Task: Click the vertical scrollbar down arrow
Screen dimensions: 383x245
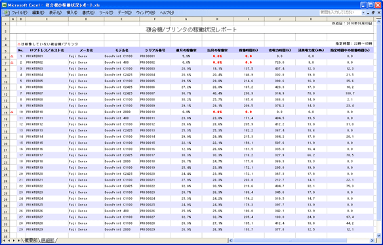Action: click(x=378, y=235)
